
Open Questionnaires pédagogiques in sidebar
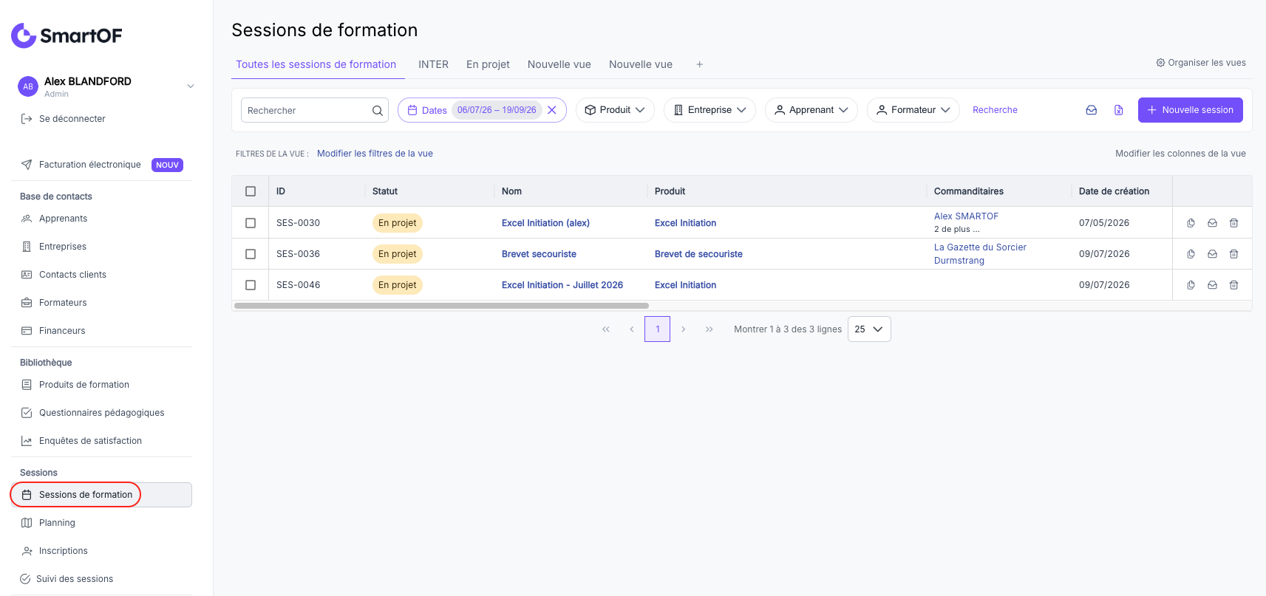(101, 413)
